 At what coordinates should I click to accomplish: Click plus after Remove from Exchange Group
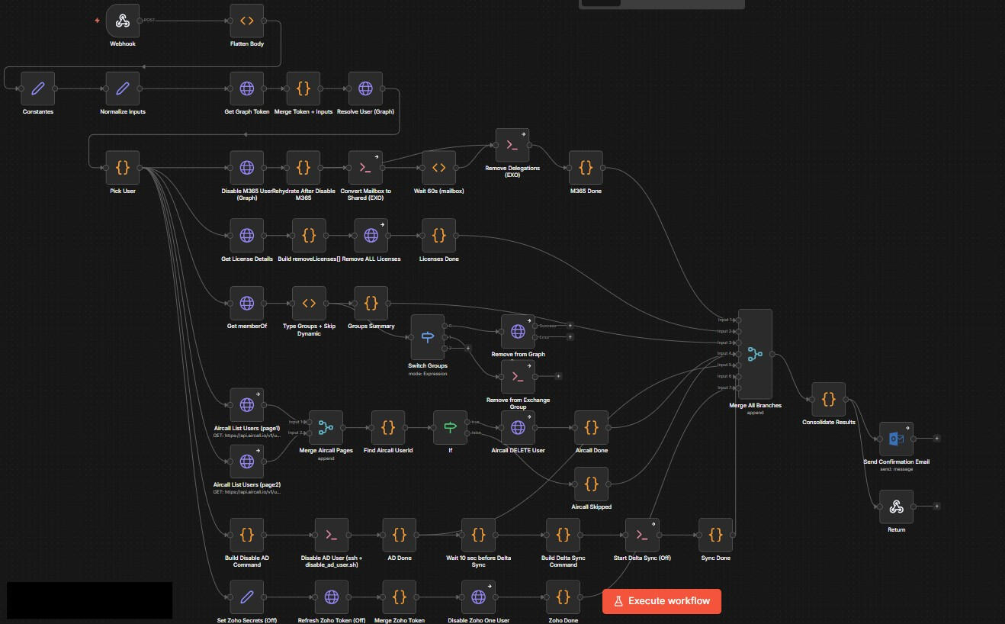pyautogui.click(x=558, y=376)
